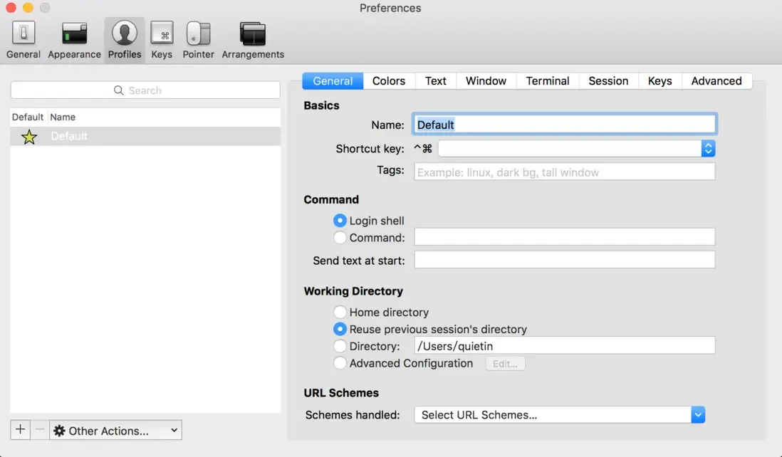Viewport: 782px width, 457px height.
Task: Select the Login shell radio button
Action: 340,220
